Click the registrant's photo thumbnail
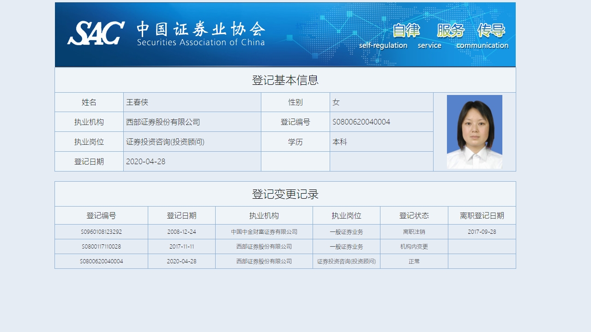This screenshot has width=591, height=332. (474, 132)
